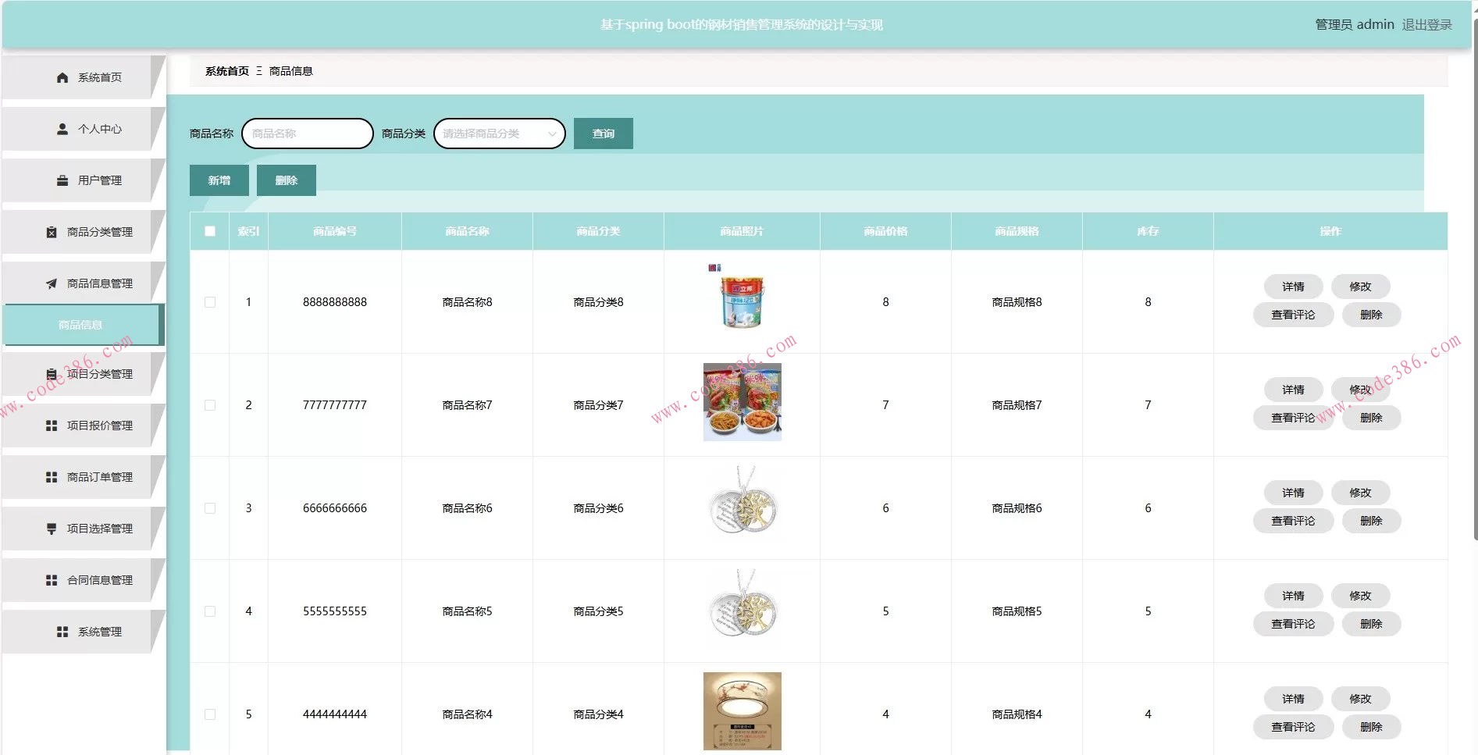The width and height of the screenshot is (1478, 755).
Task: Check the row checkbox for 6666666666
Action: [x=210, y=508]
